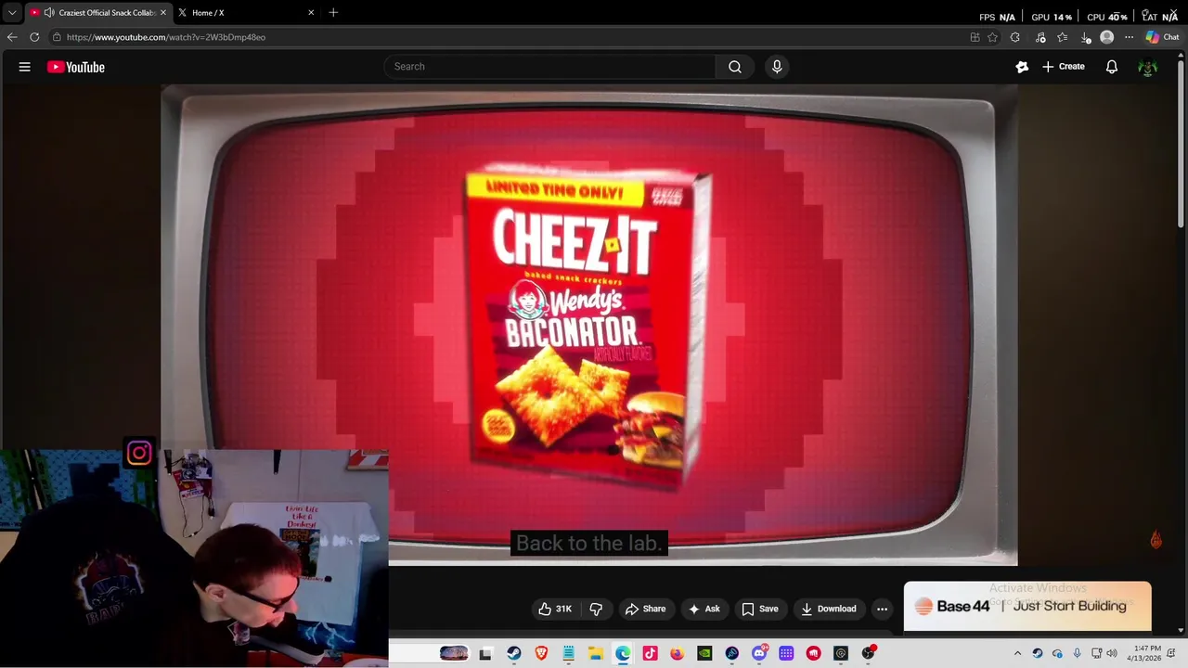1188x668 pixels.
Task: Open the Create menu on YouTube
Action: (1064, 67)
